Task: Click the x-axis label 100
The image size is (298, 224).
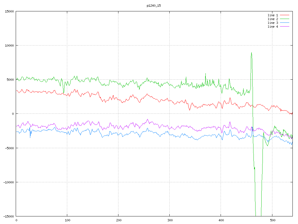Action: pos(68,220)
